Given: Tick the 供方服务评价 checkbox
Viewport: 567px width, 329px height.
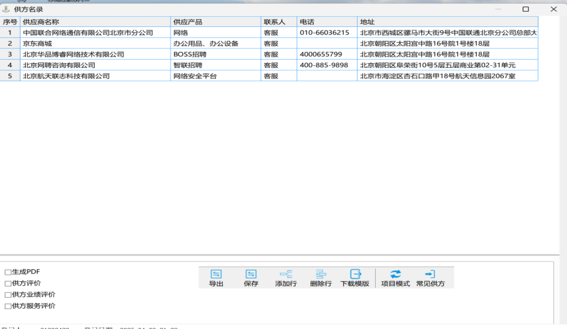Looking at the screenshot, I should click(8, 306).
